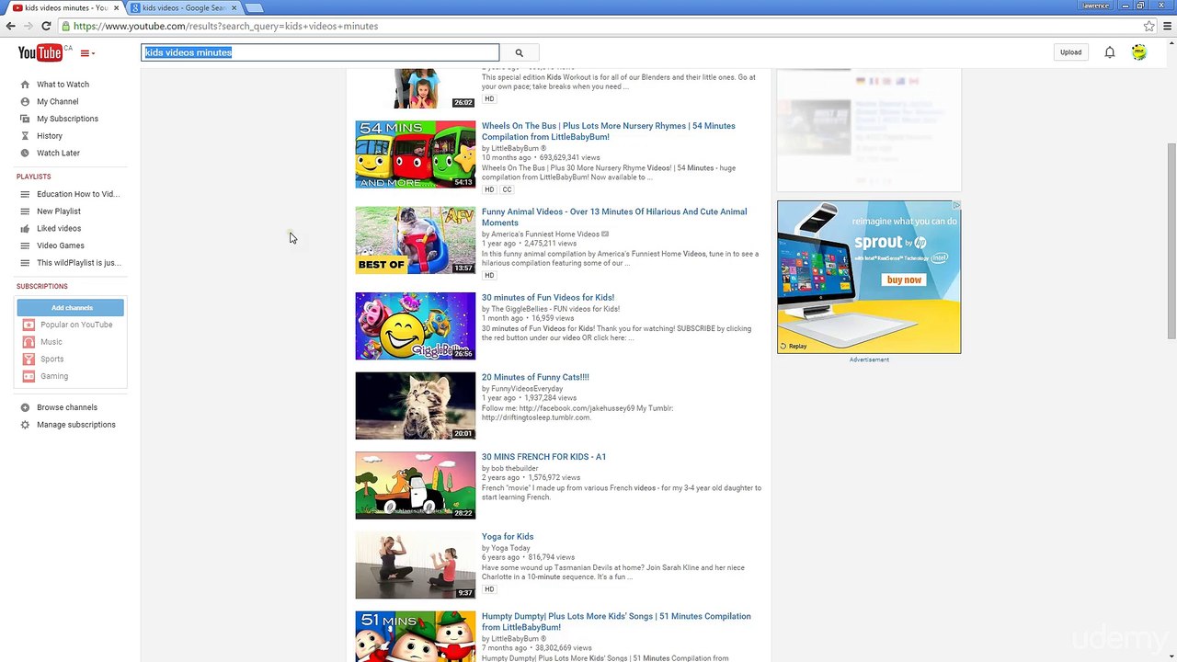Open Manage subscriptions
This screenshot has width=1177, height=662.
coord(76,425)
